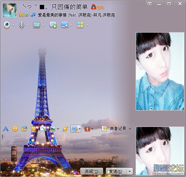
Task: Open the window menu dropdown in title bar
Action: (149, 4)
